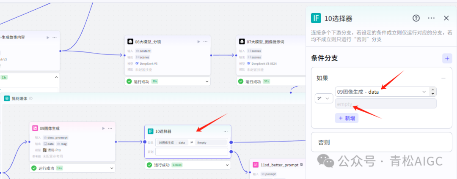Expand 06大模型_分镜 run result chevron

click(x=207, y=81)
